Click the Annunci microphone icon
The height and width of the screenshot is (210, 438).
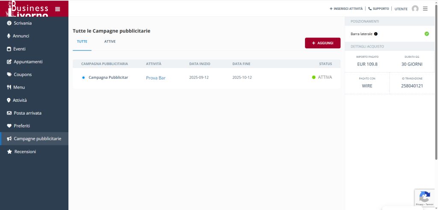[x=9, y=36]
